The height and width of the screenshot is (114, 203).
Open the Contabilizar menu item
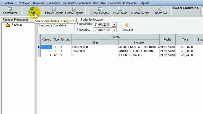pyautogui.click(x=84, y=3)
